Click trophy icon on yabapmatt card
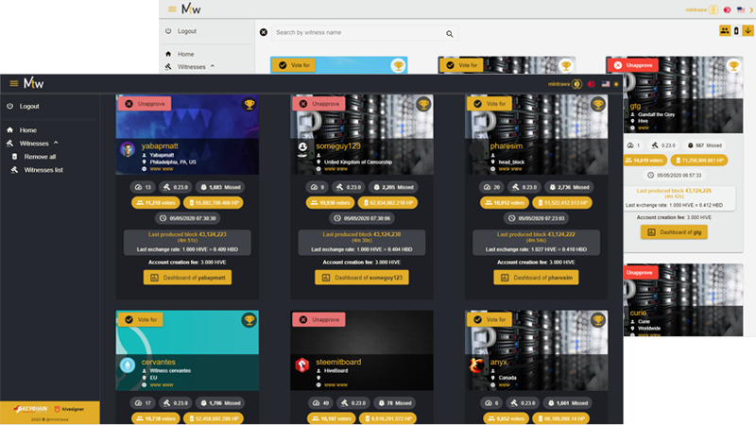Viewport: 756px width, 425px height. (x=249, y=104)
